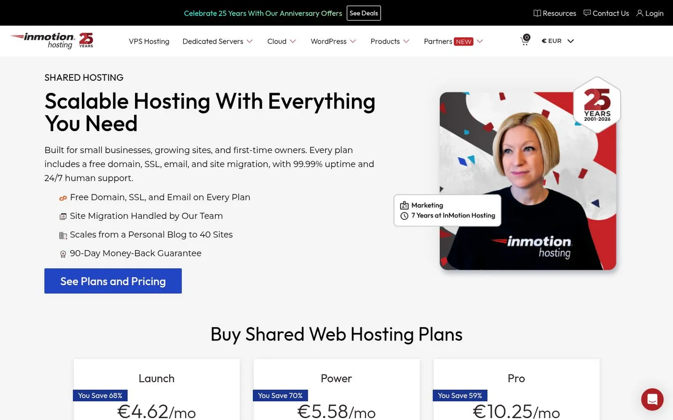Viewport: 673px width, 420px height.
Task: Click the 25 Years anniversary badge on photo
Action: pos(597,105)
